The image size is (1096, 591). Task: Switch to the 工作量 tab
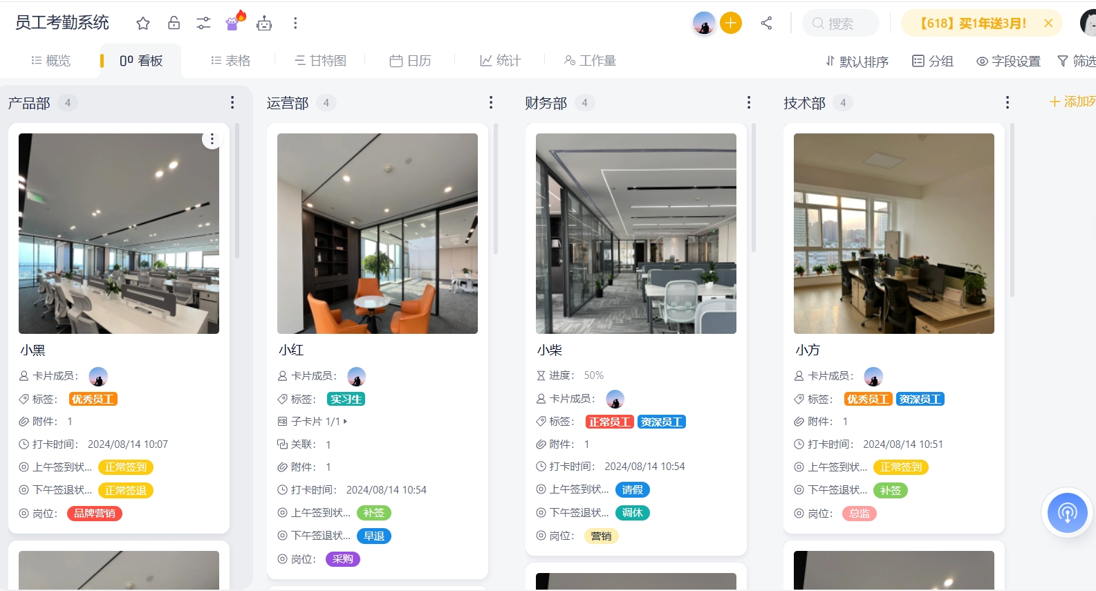pyautogui.click(x=590, y=61)
